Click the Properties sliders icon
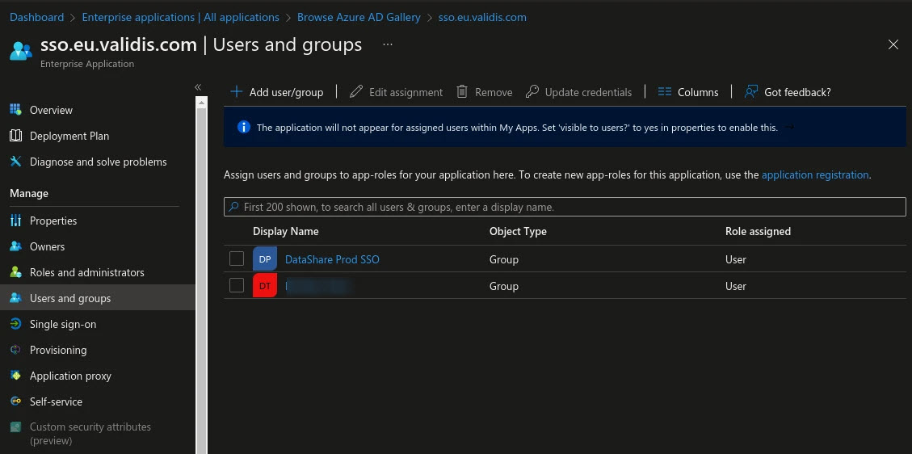The width and height of the screenshot is (912, 454). click(15, 221)
